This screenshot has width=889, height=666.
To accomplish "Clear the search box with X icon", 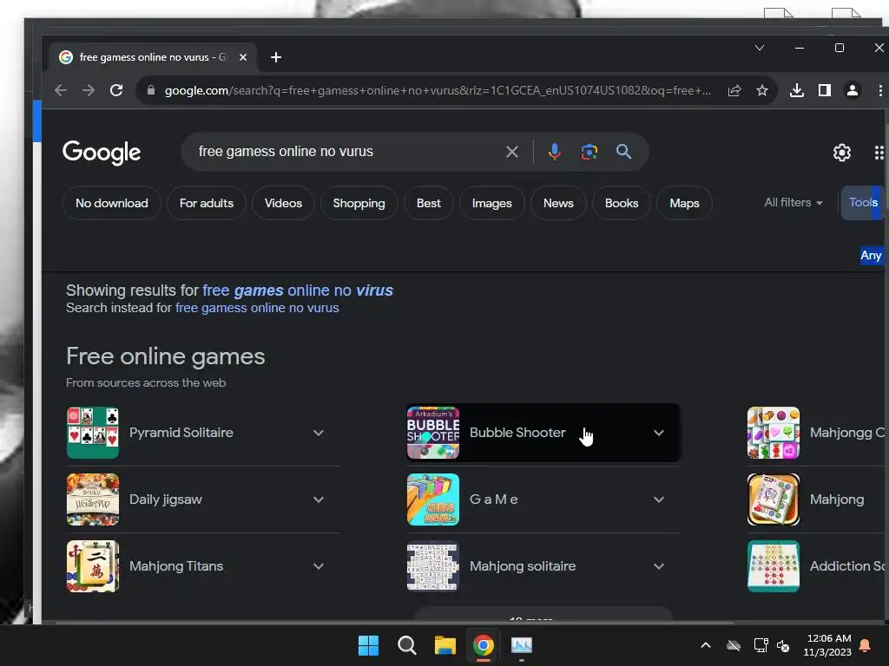I will click(x=512, y=152).
